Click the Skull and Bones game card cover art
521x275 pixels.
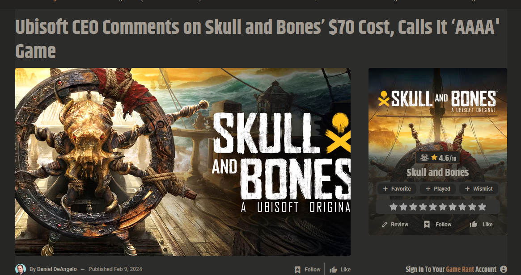coord(438,109)
